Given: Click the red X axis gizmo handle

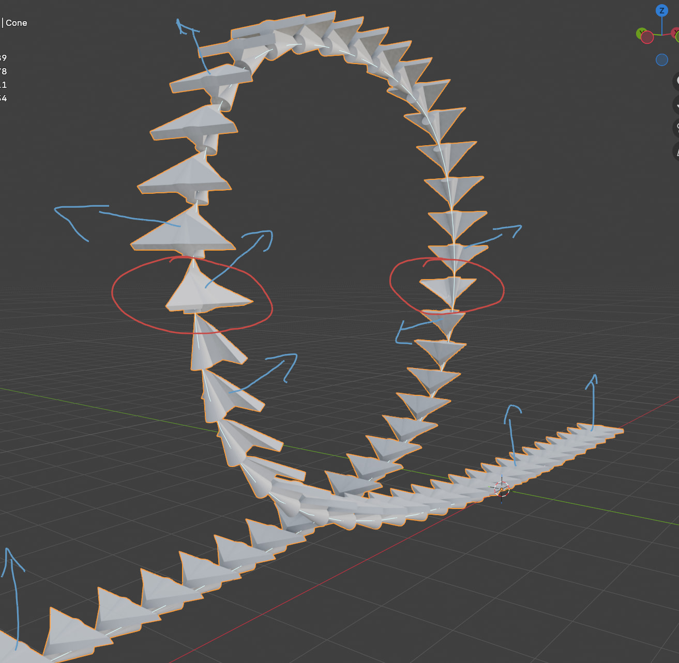Looking at the screenshot, I should pyautogui.click(x=675, y=33).
